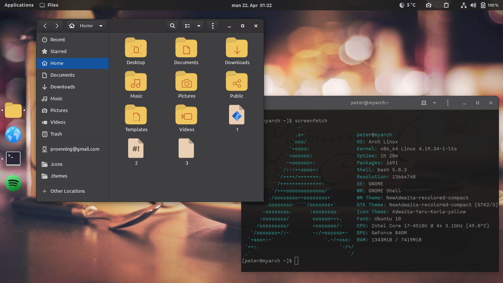Screen dimensions: 503x283
Task: Go back in Files window
Action: [x=45, y=26]
